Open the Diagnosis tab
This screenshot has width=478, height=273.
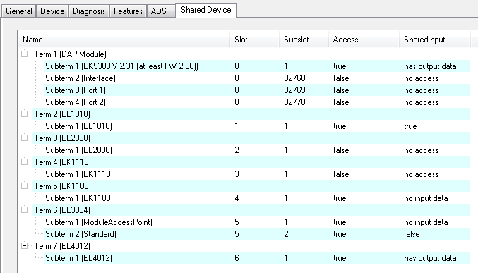pos(89,11)
